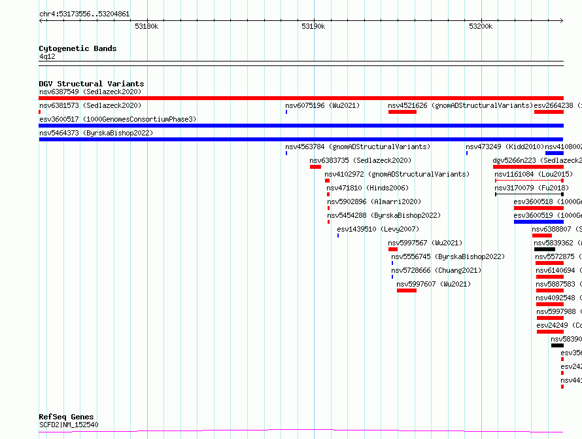
Task: Click the nsv6387549 (Sedlazeck2020) variant label
Action: [90, 92]
